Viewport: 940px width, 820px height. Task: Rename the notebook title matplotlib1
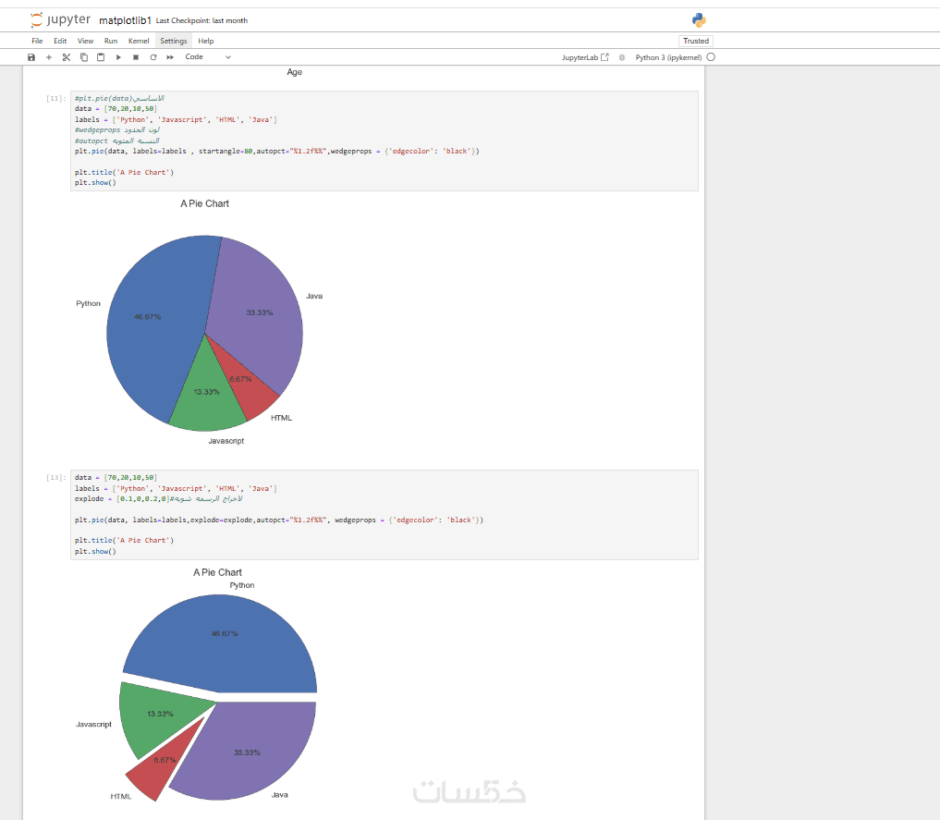pos(125,20)
